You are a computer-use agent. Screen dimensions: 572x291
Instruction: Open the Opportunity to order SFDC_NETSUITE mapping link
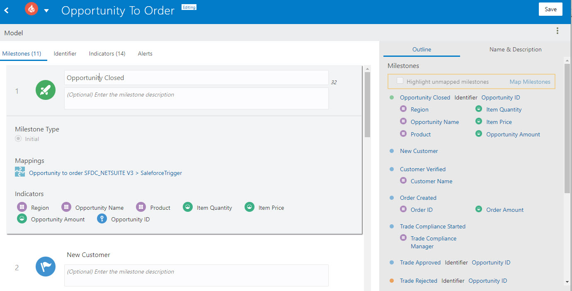105,173
